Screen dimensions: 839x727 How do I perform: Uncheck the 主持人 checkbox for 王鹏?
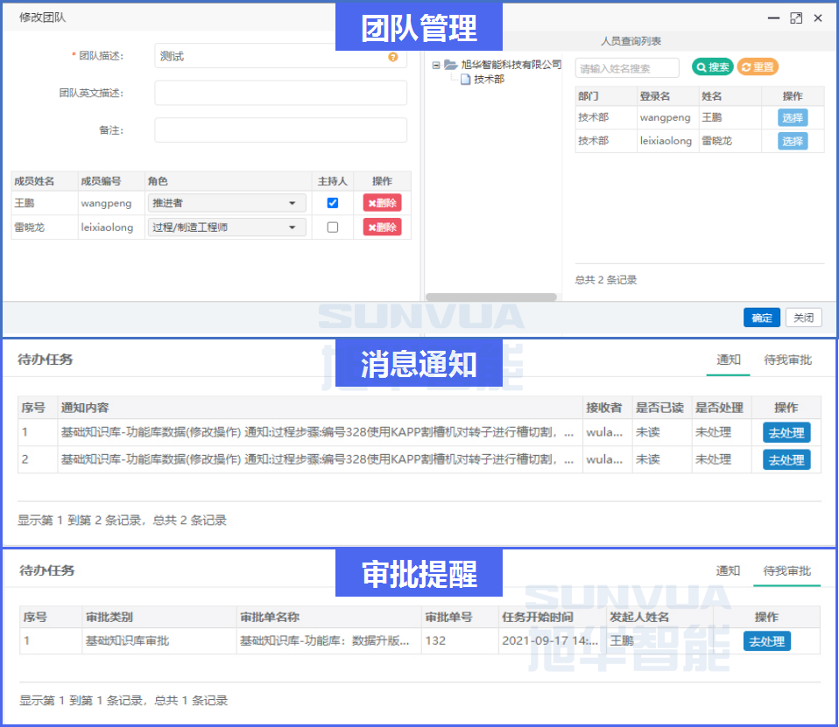[x=331, y=203]
